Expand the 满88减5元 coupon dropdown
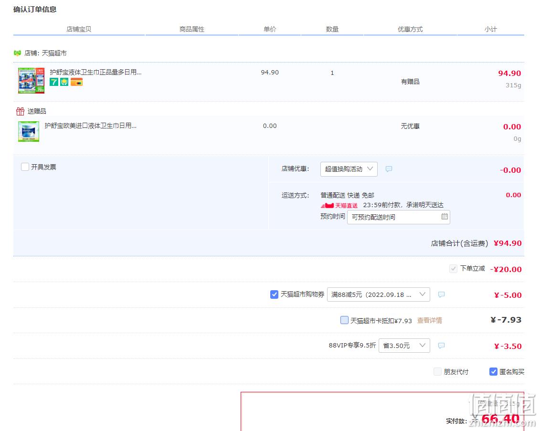This screenshot has width=540, height=431. click(x=379, y=294)
